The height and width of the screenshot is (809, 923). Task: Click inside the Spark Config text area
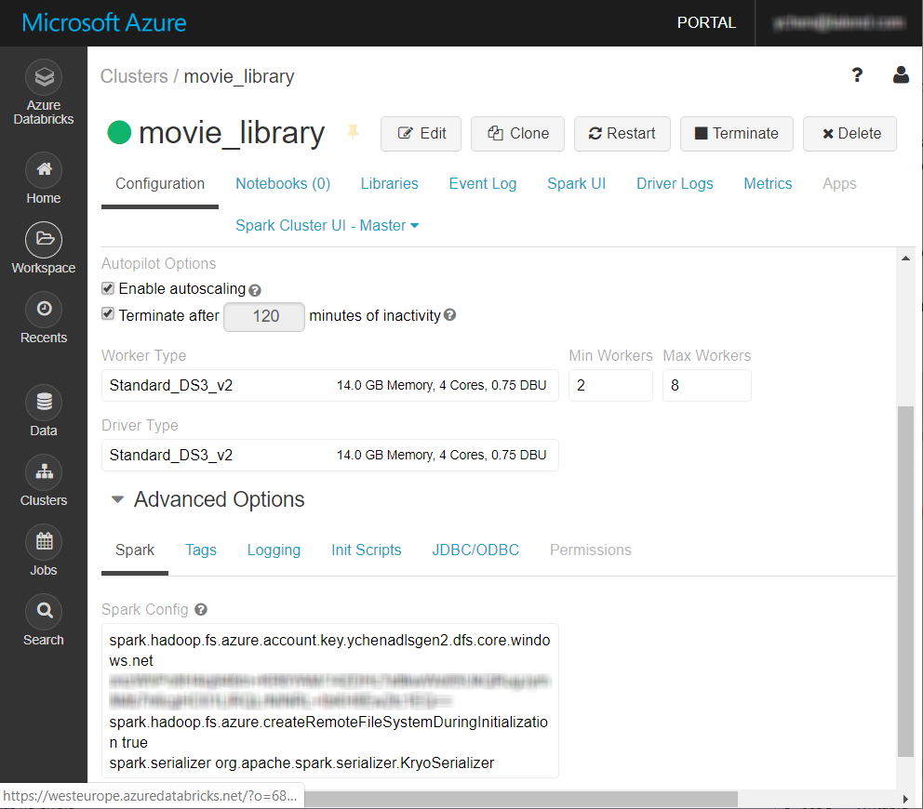[x=329, y=701]
